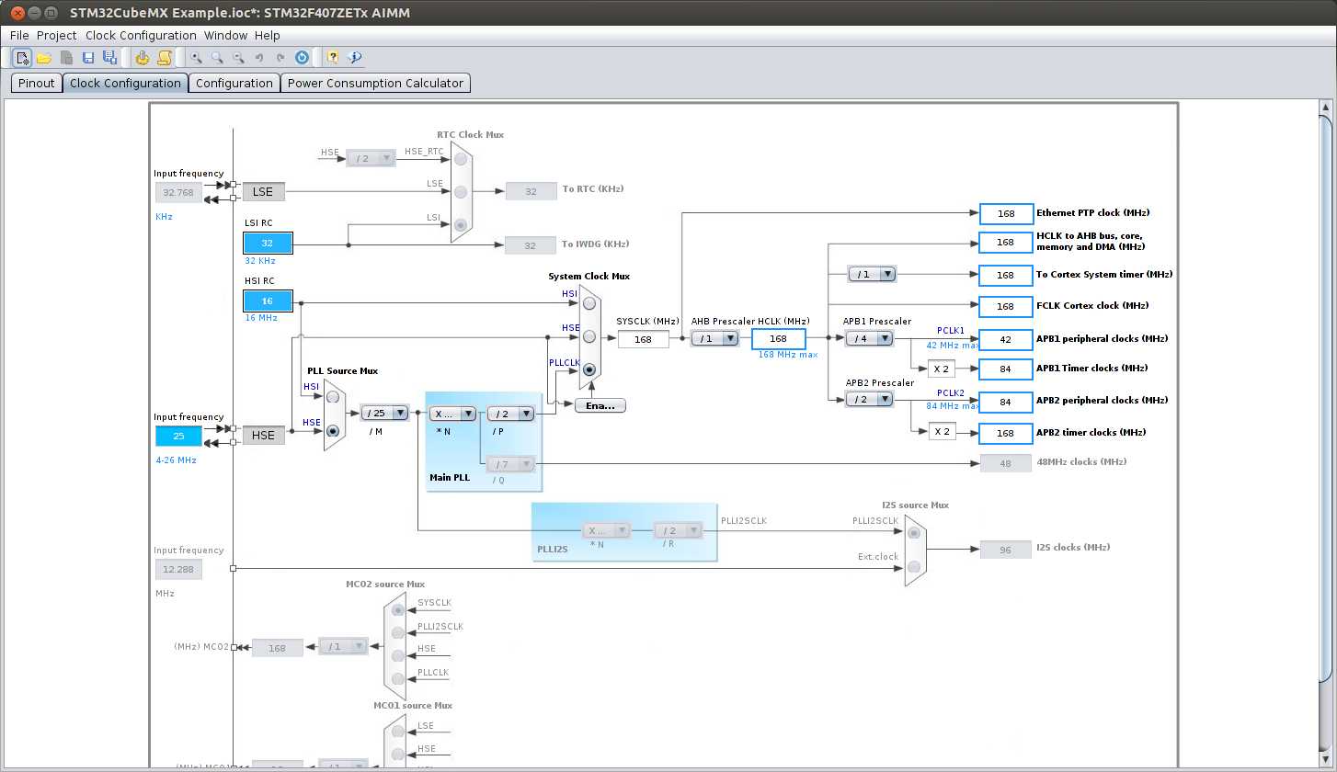
Task: Undo the last clock change
Action: tap(259, 58)
